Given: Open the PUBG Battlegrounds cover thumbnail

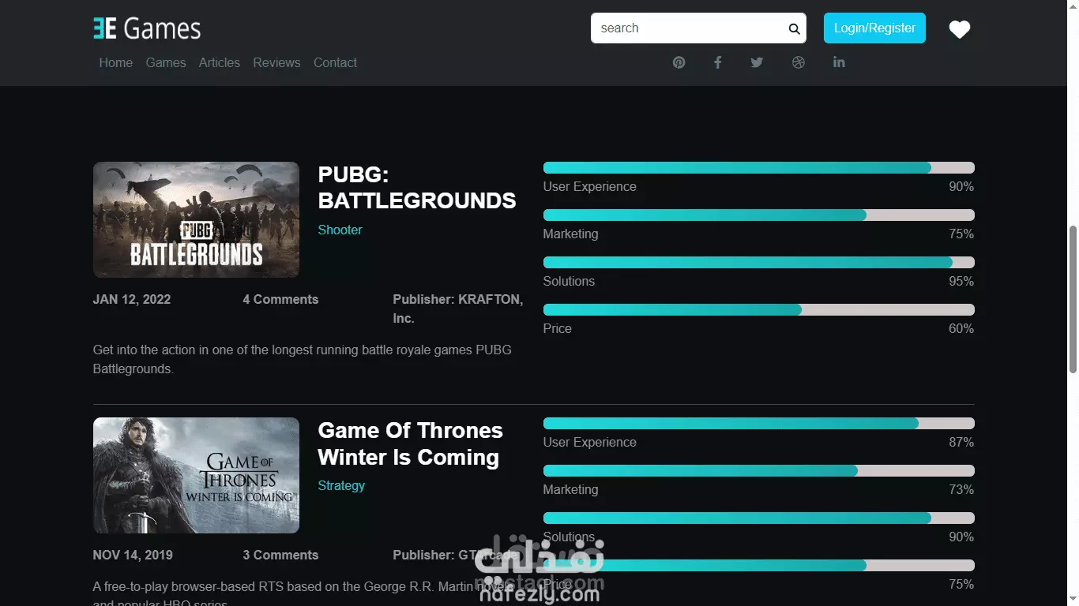Looking at the screenshot, I should pyautogui.click(x=196, y=219).
